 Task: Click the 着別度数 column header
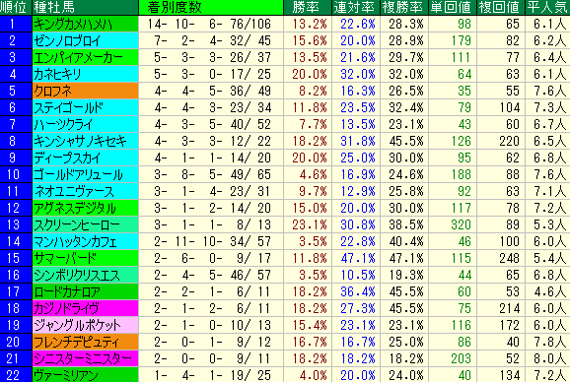211,7
